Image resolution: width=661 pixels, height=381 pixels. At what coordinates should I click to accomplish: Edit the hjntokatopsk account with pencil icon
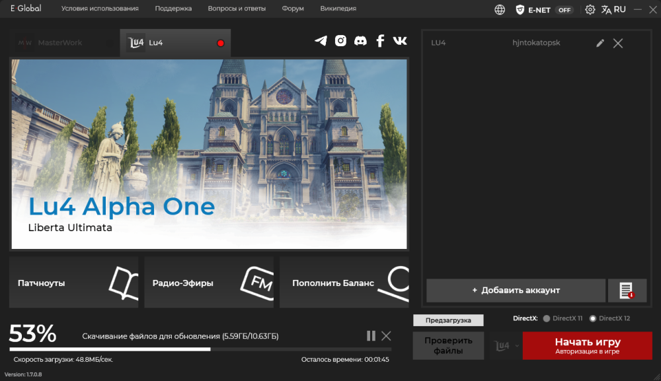[x=600, y=43]
